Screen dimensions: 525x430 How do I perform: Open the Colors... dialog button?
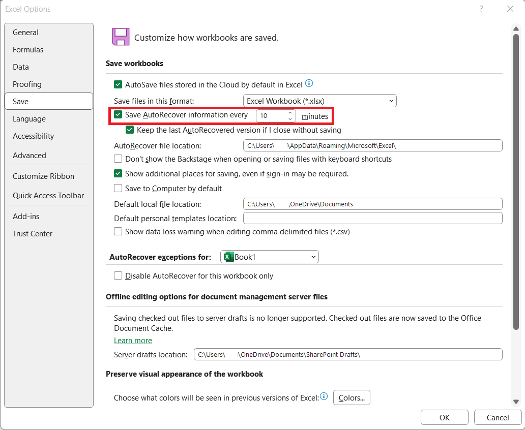click(352, 397)
